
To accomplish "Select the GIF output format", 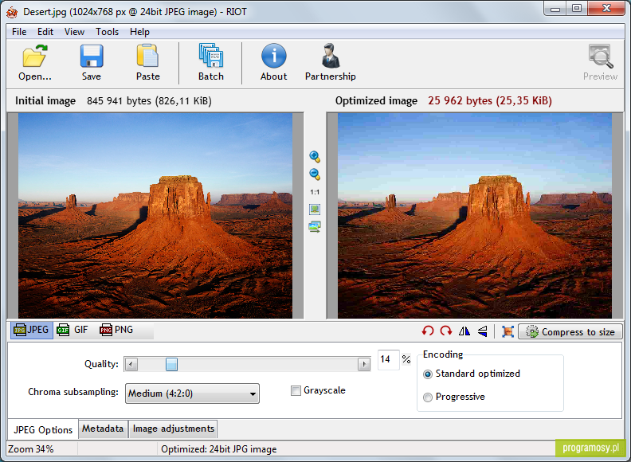I will click(73, 330).
